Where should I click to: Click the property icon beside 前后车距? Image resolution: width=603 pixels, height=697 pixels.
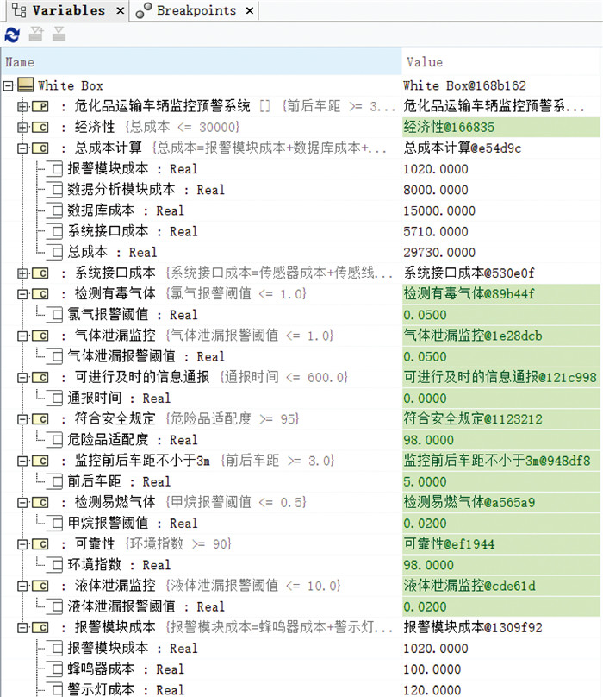54,481
